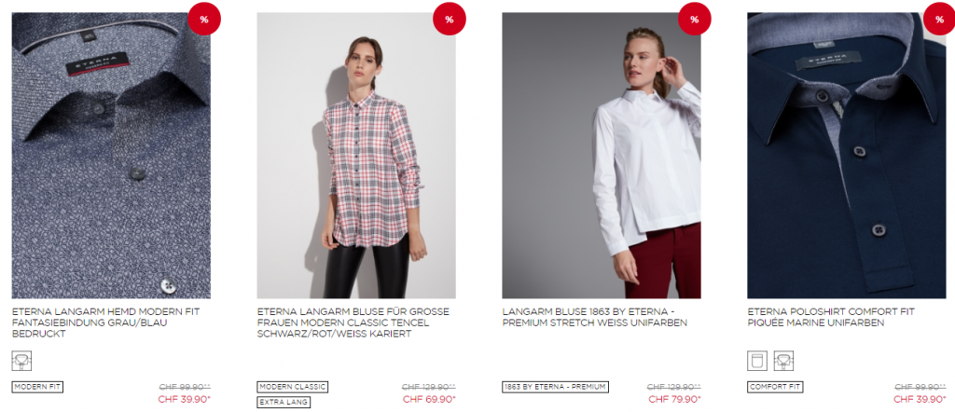Screen dimensions: 955x412
Task: Click the Comfort Fit label
Action: click(x=775, y=387)
